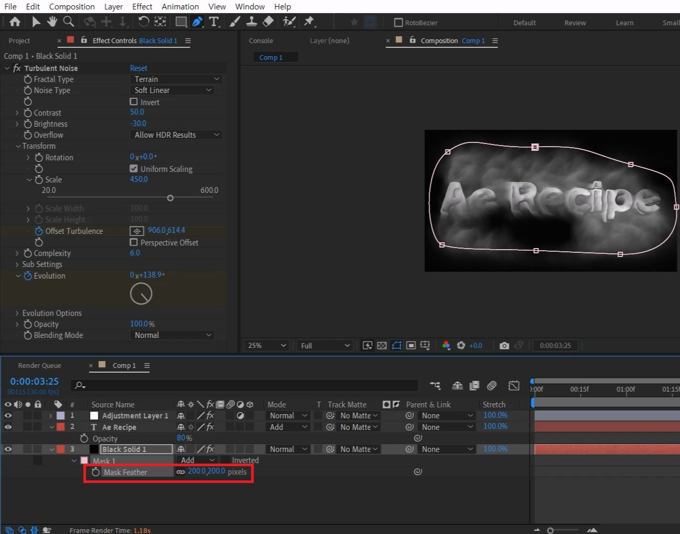The width and height of the screenshot is (680, 534).
Task: Select the Selection arrow tool
Action: click(x=36, y=22)
